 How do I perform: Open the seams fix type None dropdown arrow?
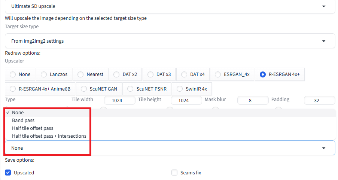tap(323, 148)
